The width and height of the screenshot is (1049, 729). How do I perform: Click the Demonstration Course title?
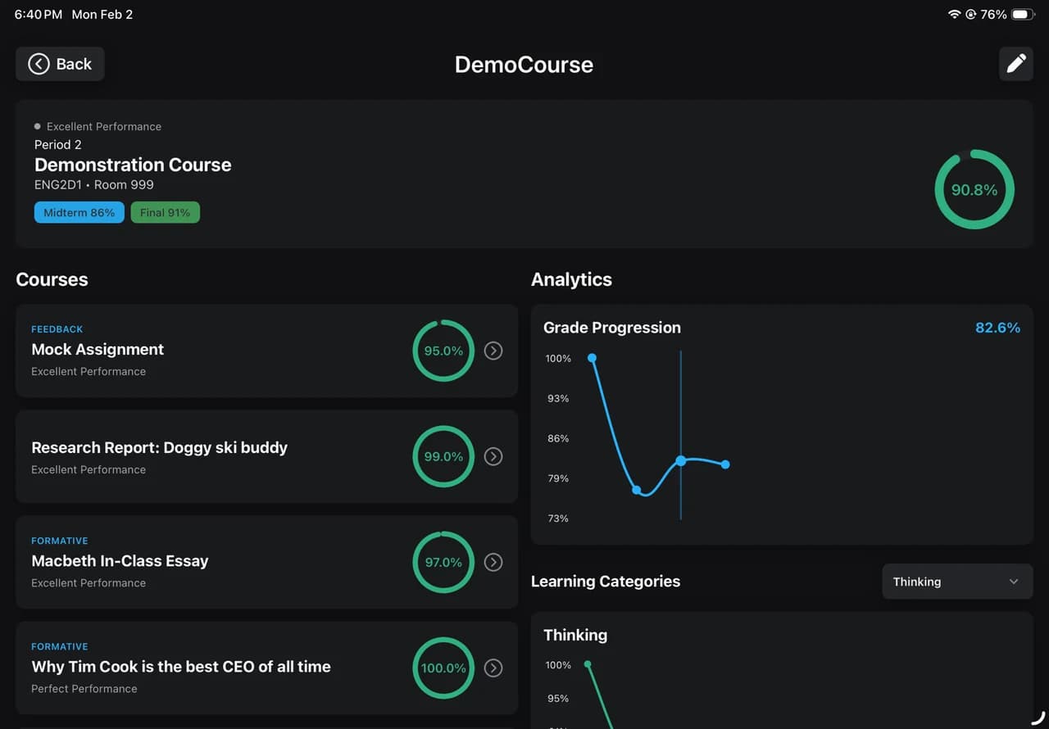click(x=133, y=165)
